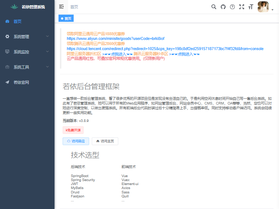Select 首页 in the sidebar menu

tap(17, 21)
